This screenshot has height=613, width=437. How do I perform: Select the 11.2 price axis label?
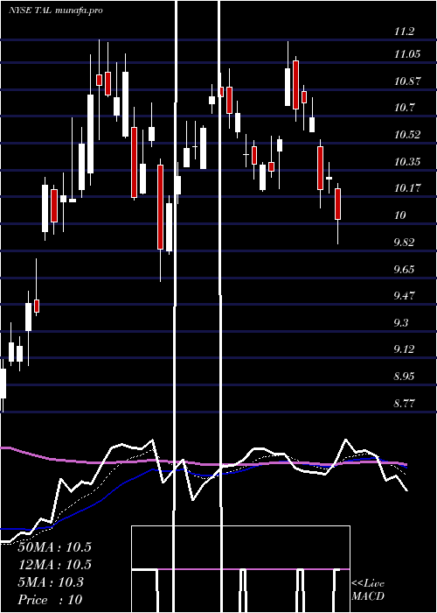click(404, 32)
